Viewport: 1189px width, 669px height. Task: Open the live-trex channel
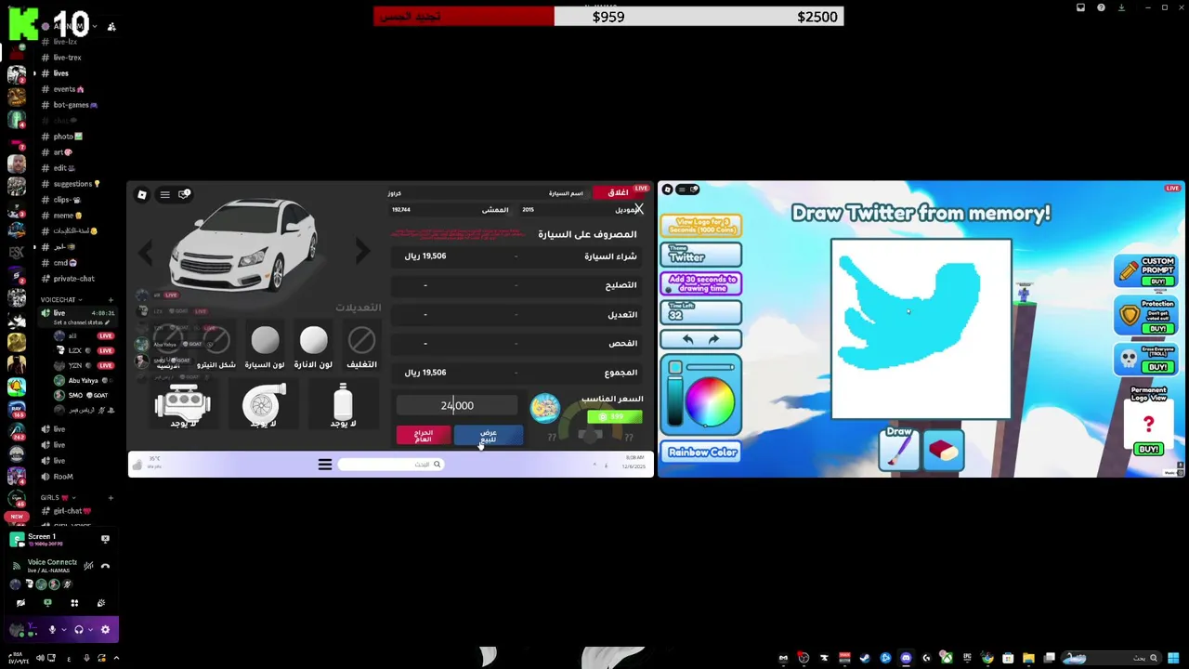[x=67, y=58]
